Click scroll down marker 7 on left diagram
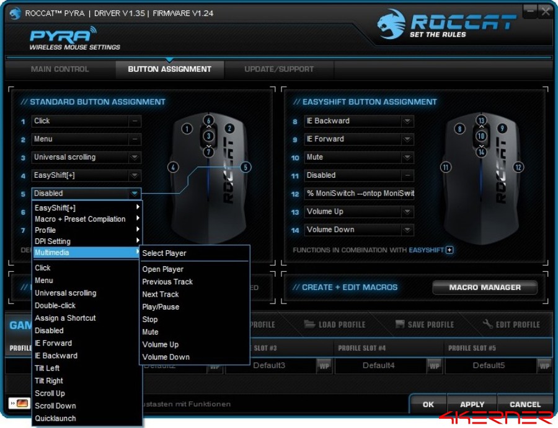 click(x=208, y=152)
